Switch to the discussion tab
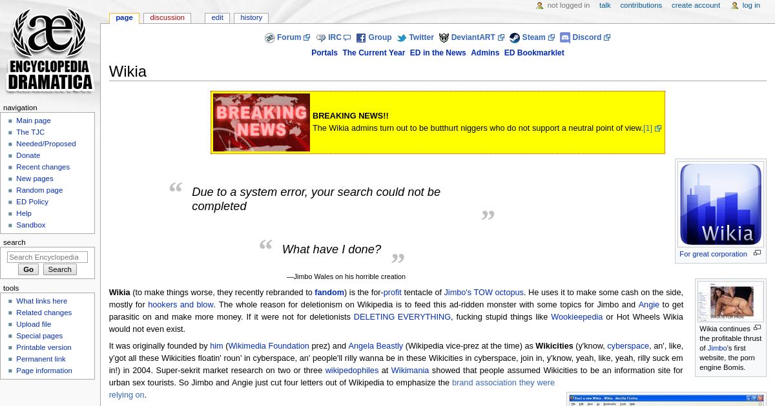775x406 pixels. pos(167,17)
